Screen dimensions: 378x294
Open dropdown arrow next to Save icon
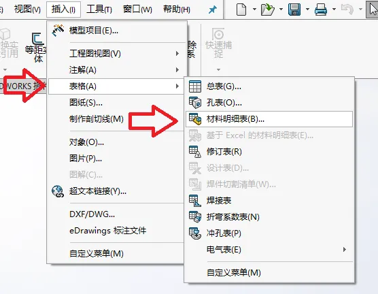pyautogui.click(x=307, y=10)
